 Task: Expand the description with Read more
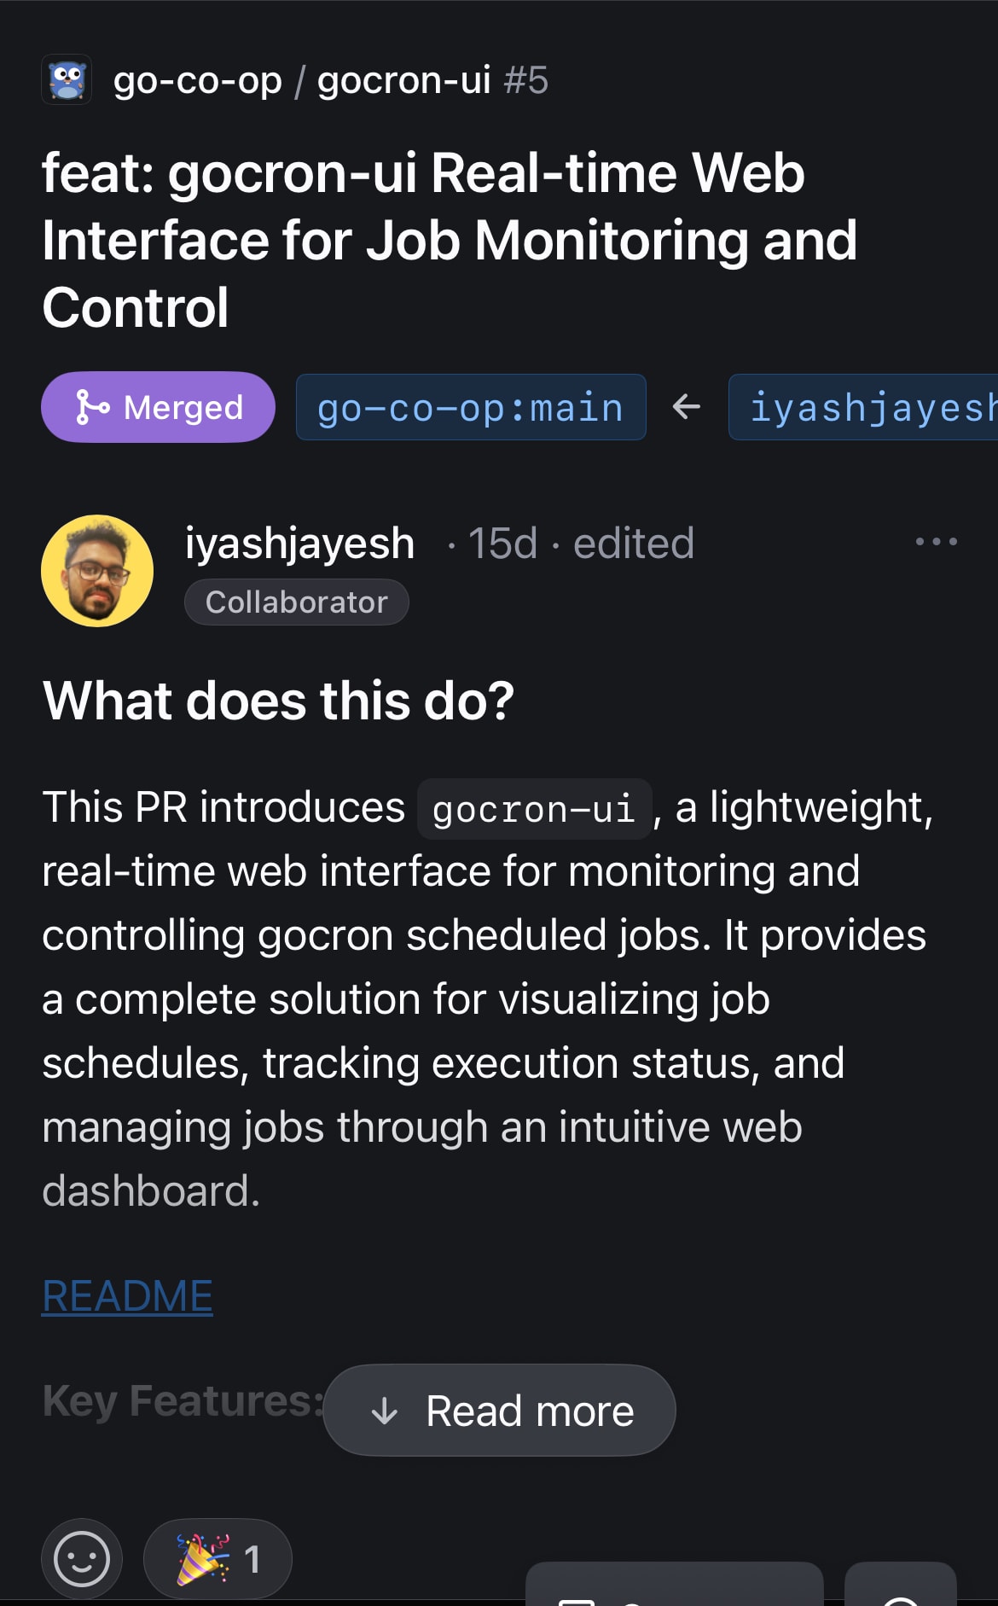click(x=499, y=1411)
